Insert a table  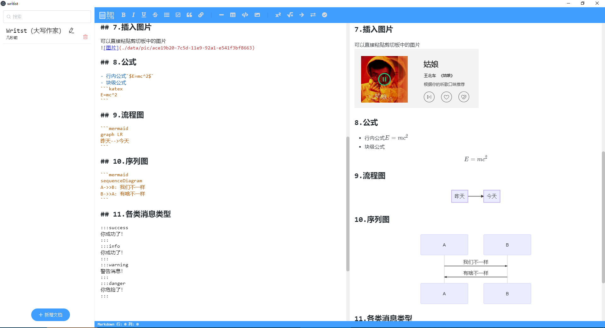coord(233,15)
